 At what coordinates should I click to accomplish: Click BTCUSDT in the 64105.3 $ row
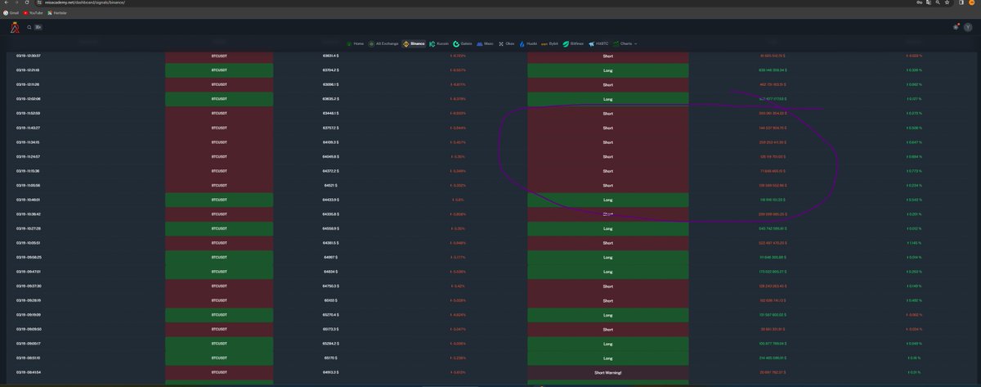(x=219, y=142)
